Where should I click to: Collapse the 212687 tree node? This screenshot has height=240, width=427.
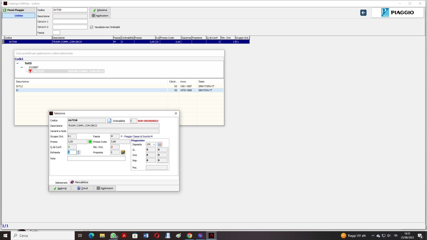(22, 67)
